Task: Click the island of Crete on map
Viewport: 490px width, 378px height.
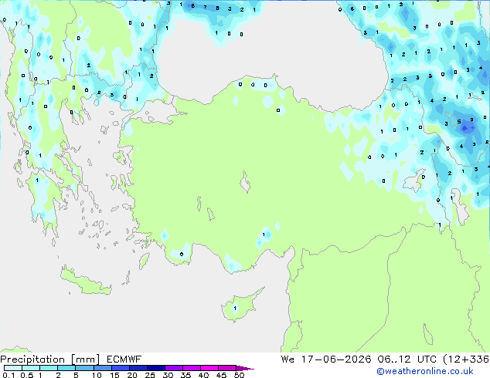Action: [x=85, y=280]
